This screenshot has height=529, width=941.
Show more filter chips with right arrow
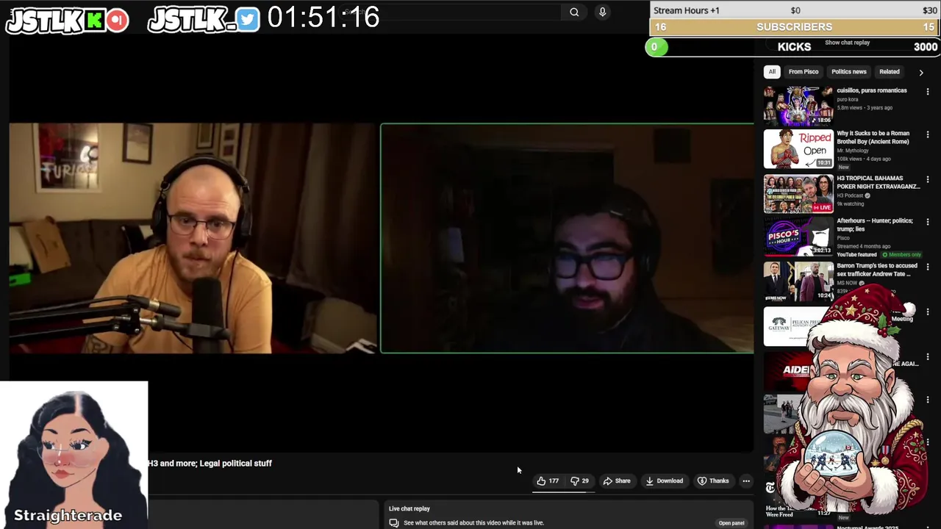921,72
